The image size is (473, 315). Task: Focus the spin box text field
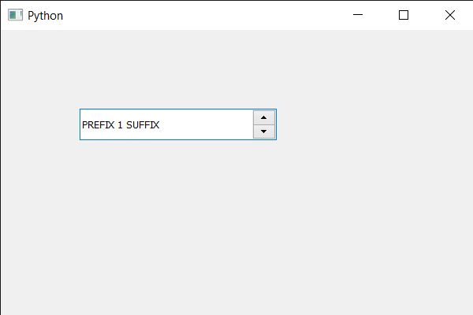click(166, 124)
